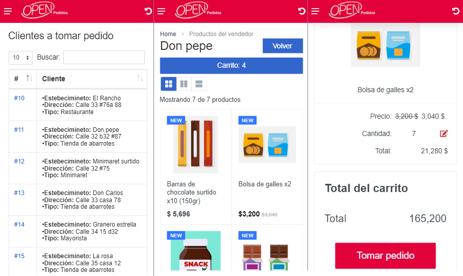Screen dimensions: 463x276
Task: Switch to two-column view layout
Action: [x=184, y=84]
